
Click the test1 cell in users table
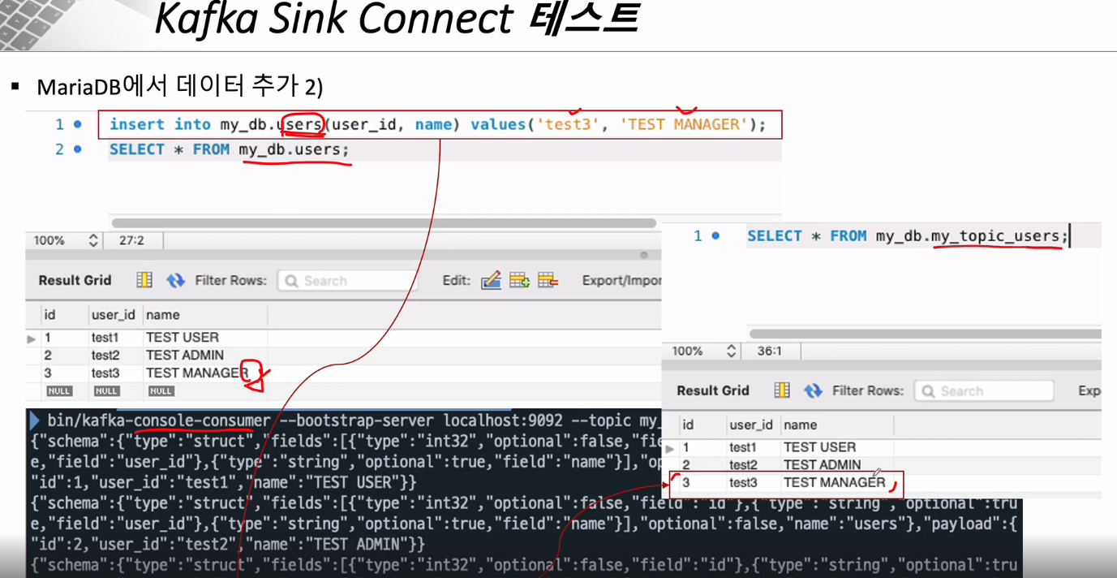click(x=105, y=337)
